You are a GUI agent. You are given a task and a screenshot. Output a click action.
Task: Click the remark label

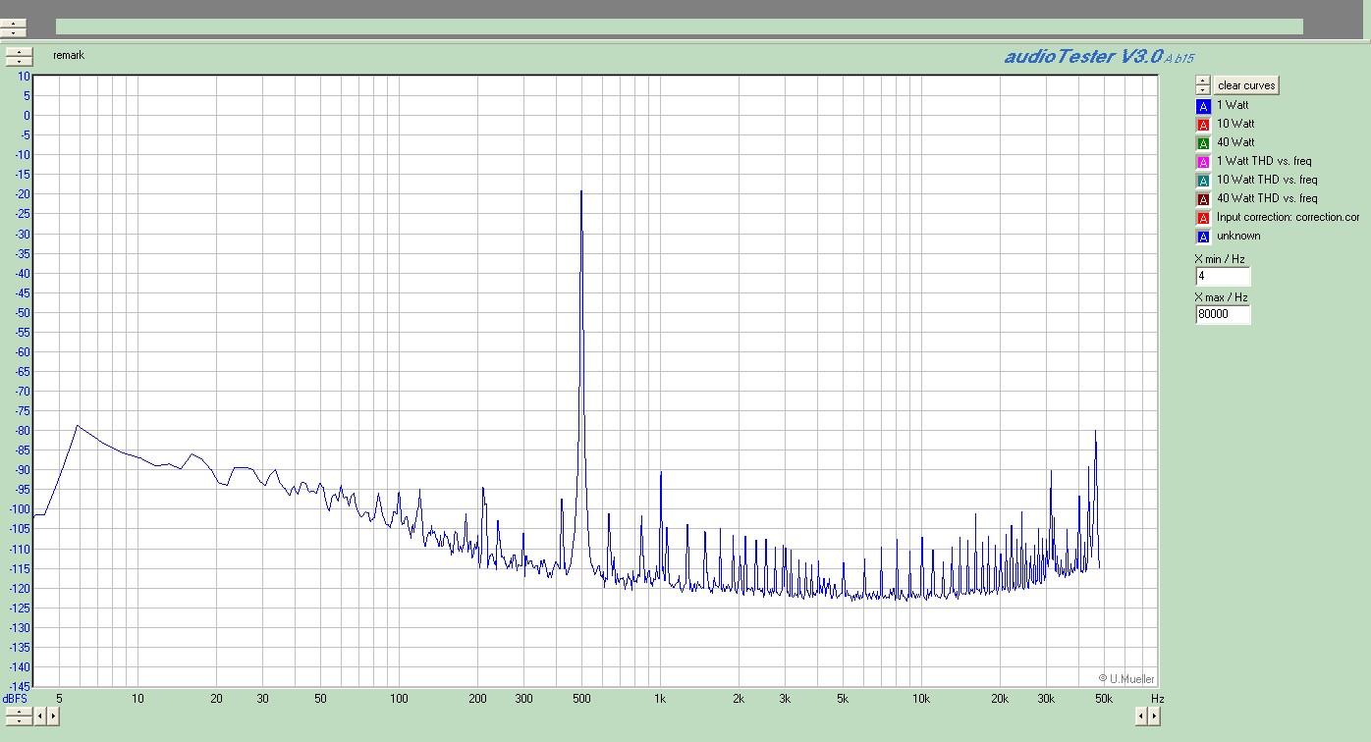tap(69, 56)
